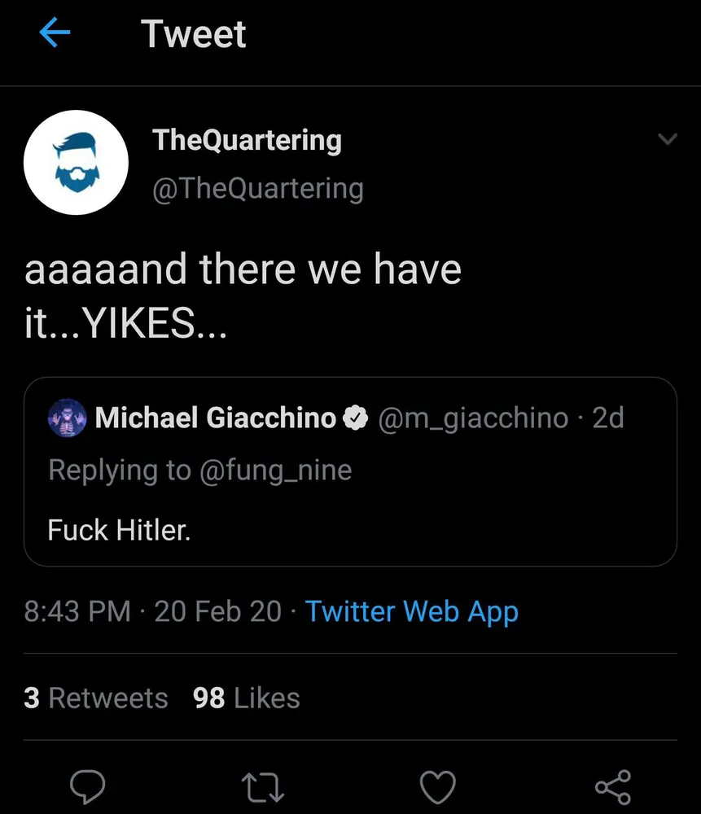Click the 8:43 PM timestamp
Image resolution: width=701 pixels, height=814 pixels.
coord(77,611)
